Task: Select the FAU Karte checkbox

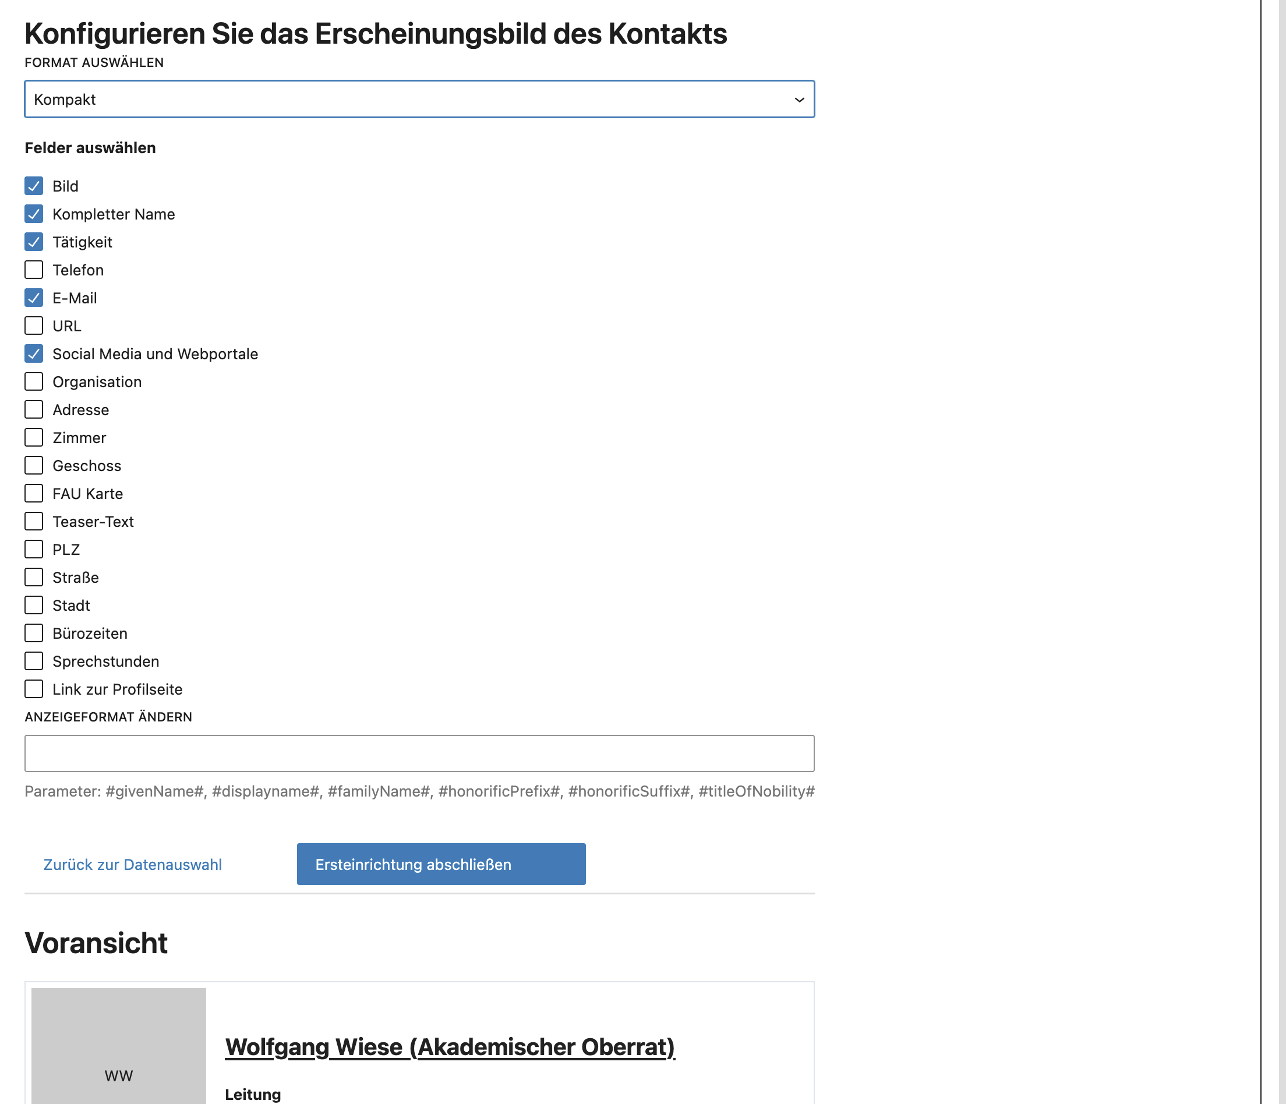Action: tap(34, 493)
